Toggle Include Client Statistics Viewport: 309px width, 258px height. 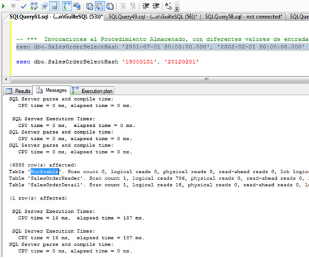tap(77, 6)
